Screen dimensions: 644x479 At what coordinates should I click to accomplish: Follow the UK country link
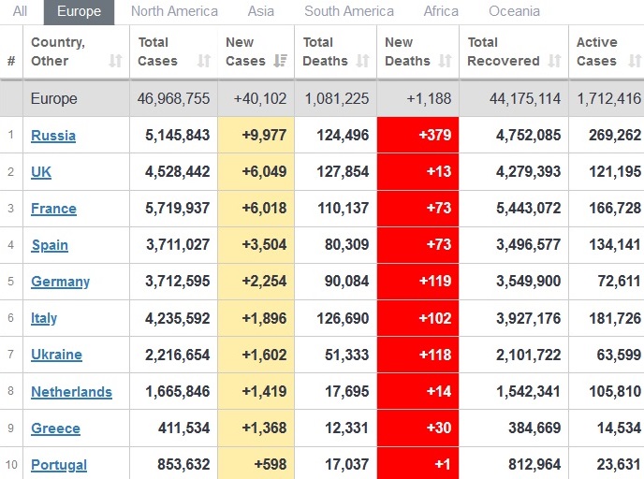41,172
